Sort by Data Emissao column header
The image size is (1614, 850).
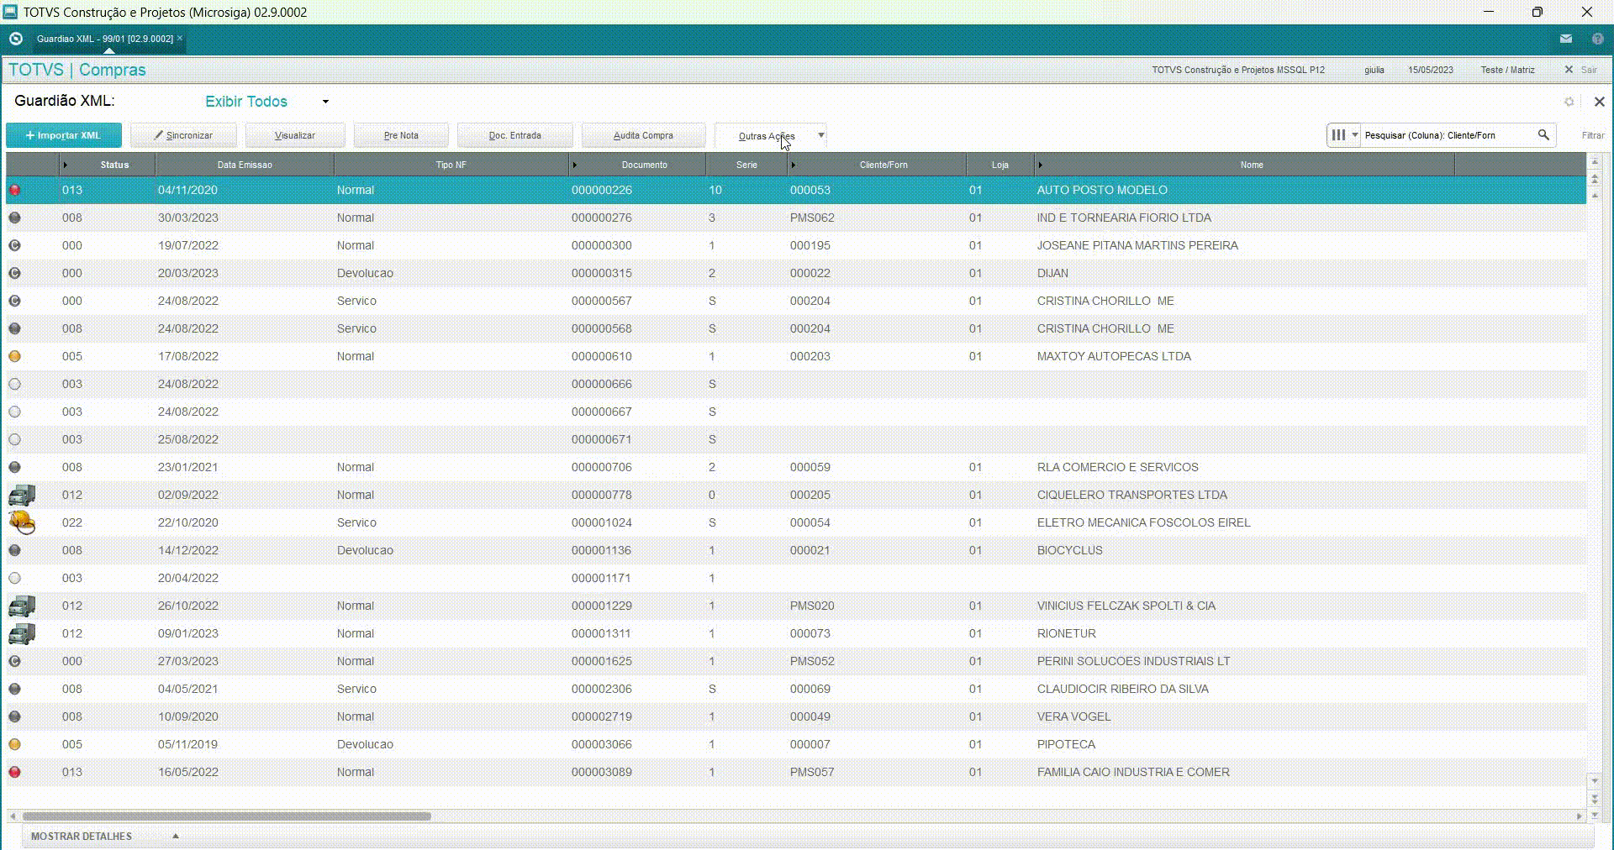point(245,165)
